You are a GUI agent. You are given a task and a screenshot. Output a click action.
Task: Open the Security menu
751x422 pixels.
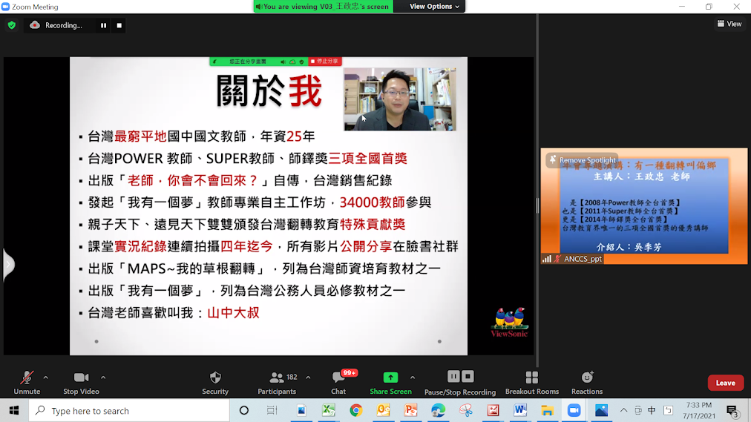215,383
